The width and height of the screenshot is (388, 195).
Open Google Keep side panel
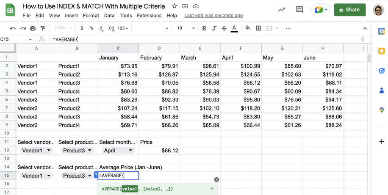click(x=381, y=51)
